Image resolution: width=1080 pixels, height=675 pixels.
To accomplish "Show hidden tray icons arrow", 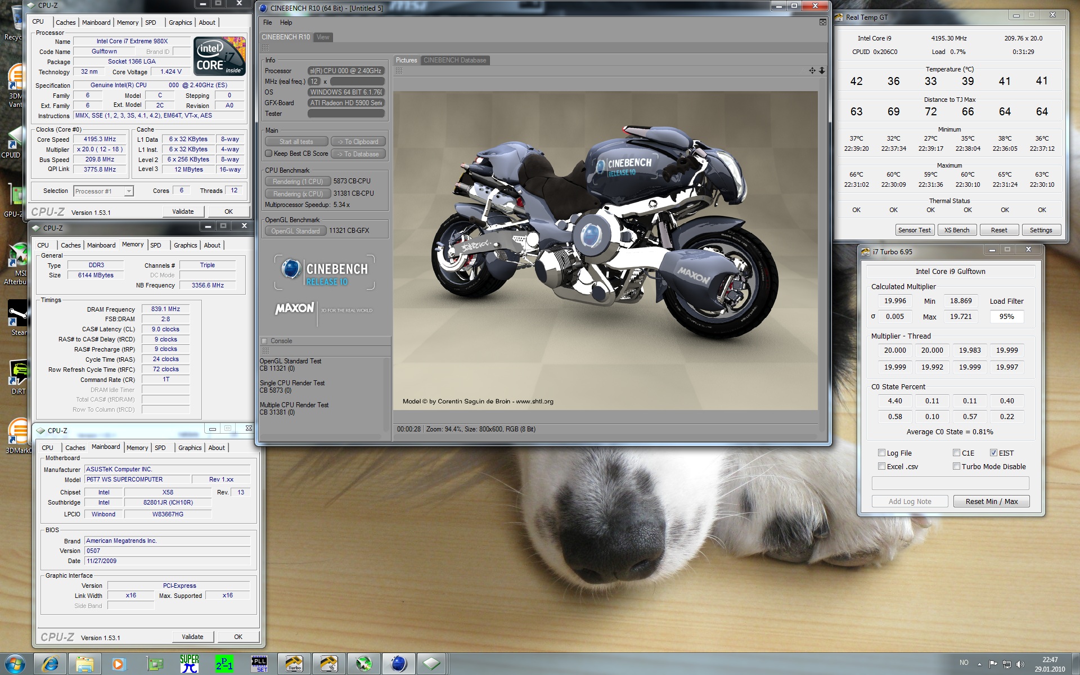I will tap(979, 664).
